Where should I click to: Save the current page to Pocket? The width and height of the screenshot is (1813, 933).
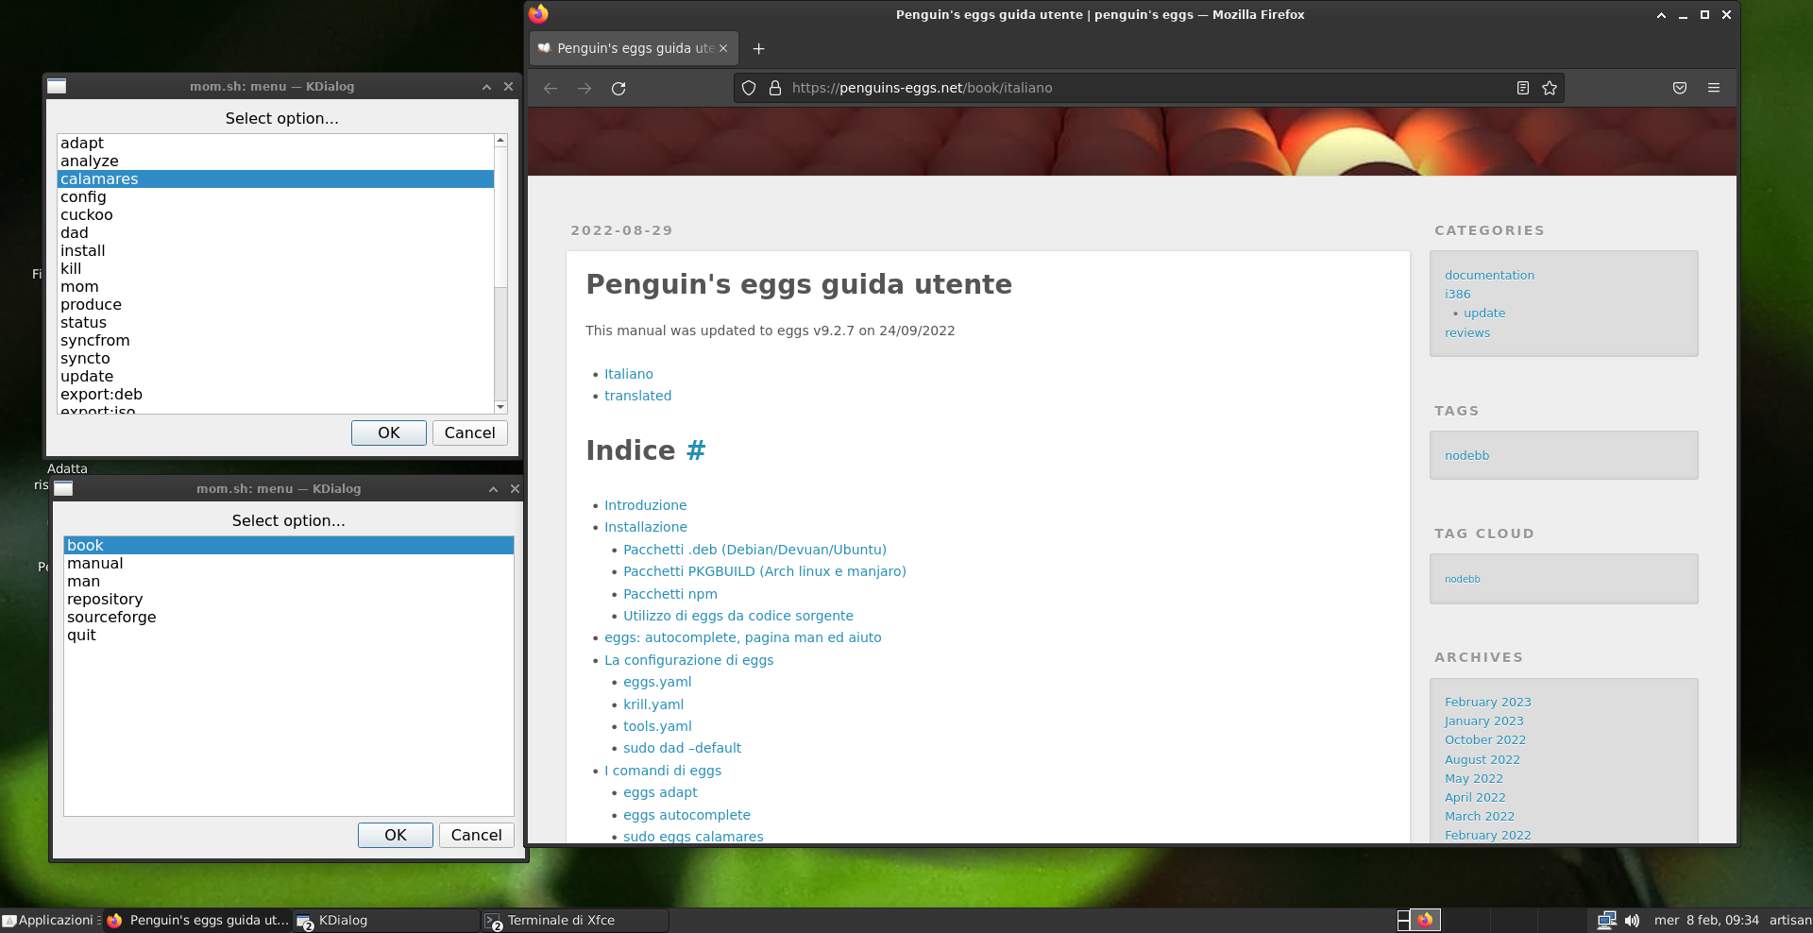(1680, 88)
